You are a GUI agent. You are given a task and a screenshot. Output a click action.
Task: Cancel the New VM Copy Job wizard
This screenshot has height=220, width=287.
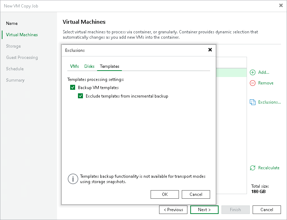point(267,210)
